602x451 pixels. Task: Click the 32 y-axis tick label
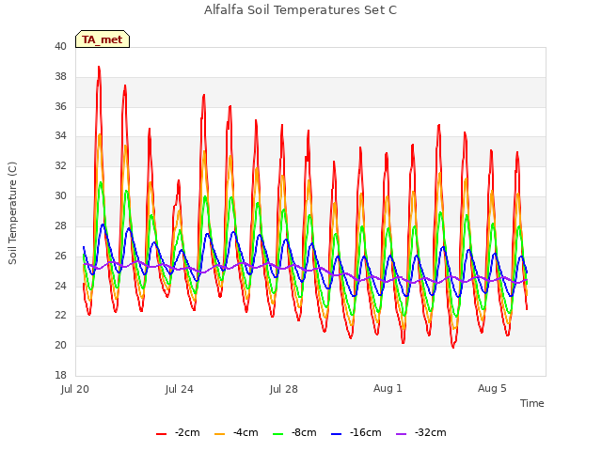(x=60, y=165)
